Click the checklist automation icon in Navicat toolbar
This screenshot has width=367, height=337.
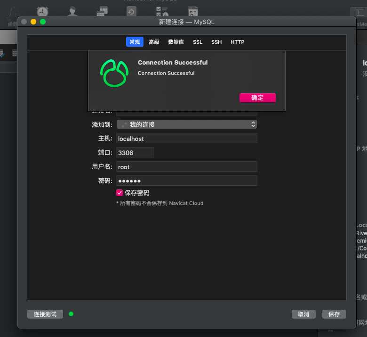[162, 11]
